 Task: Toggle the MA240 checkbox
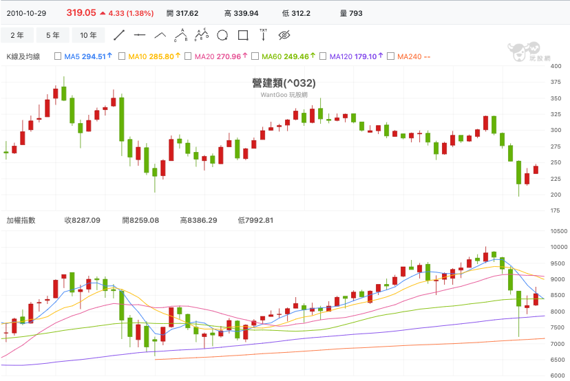390,56
